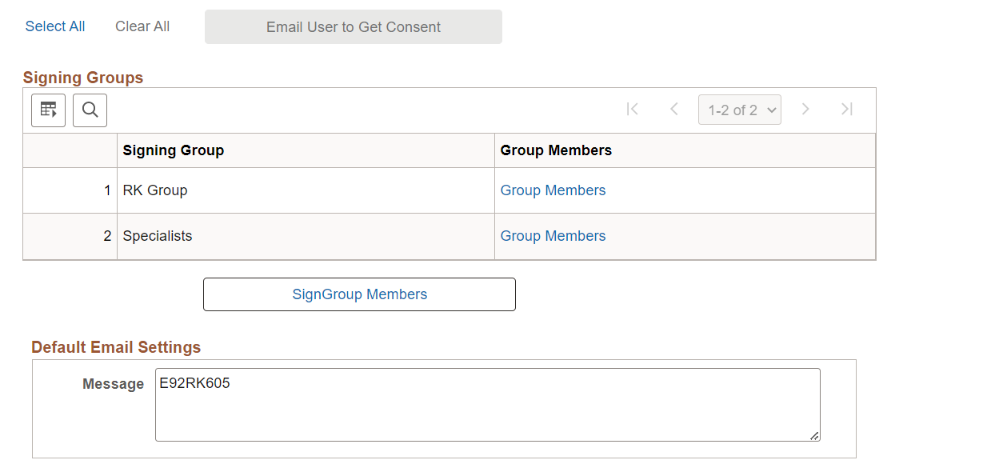Open the 1-2 of 2 row selector dropdown

coord(739,109)
